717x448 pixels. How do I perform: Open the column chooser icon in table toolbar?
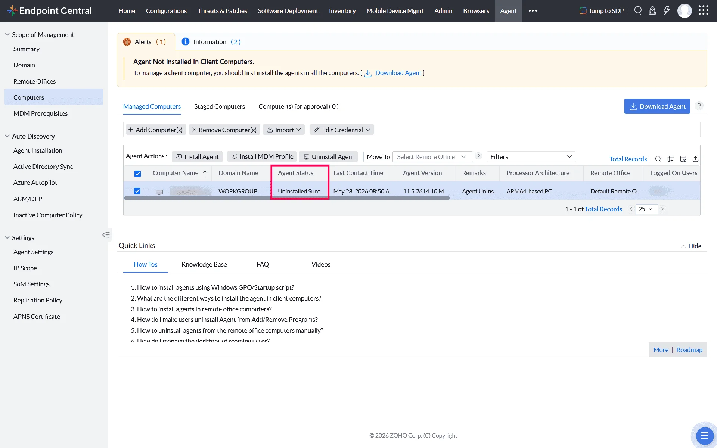[671, 159]
